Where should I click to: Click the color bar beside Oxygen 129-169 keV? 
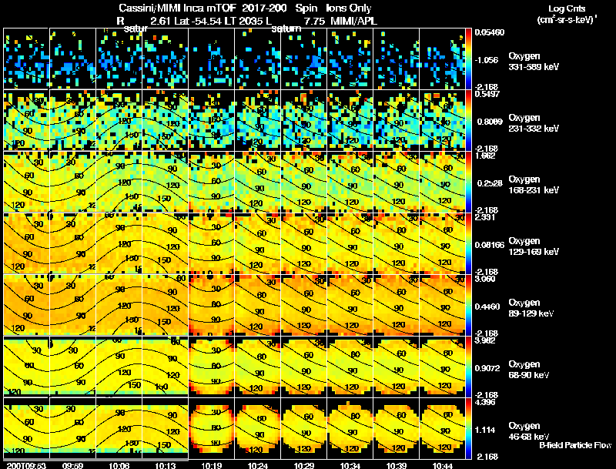tap(468, 243)
